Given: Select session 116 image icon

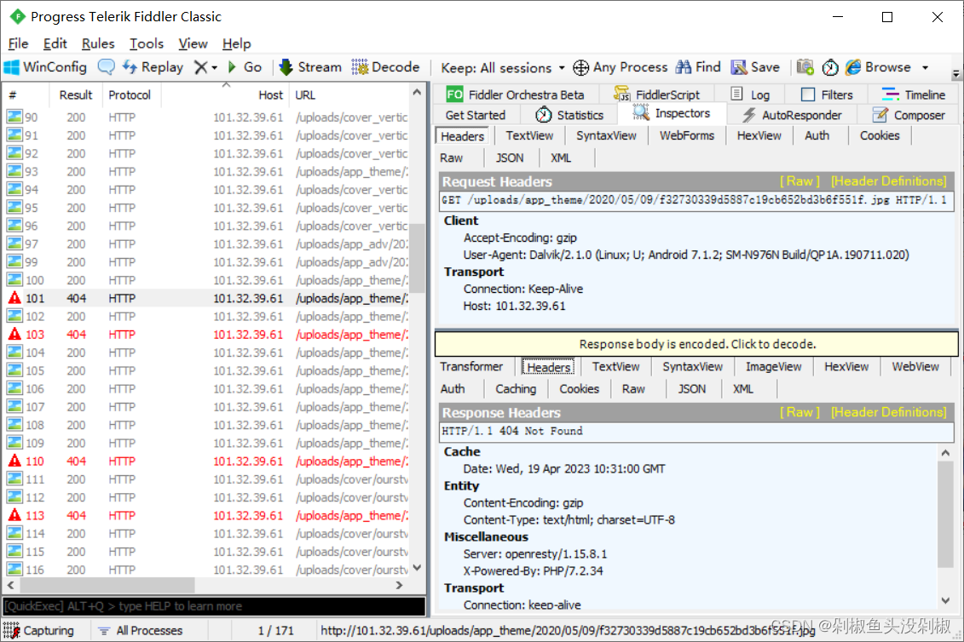Looking at the screenshot, I should click(x=14, y=570).
